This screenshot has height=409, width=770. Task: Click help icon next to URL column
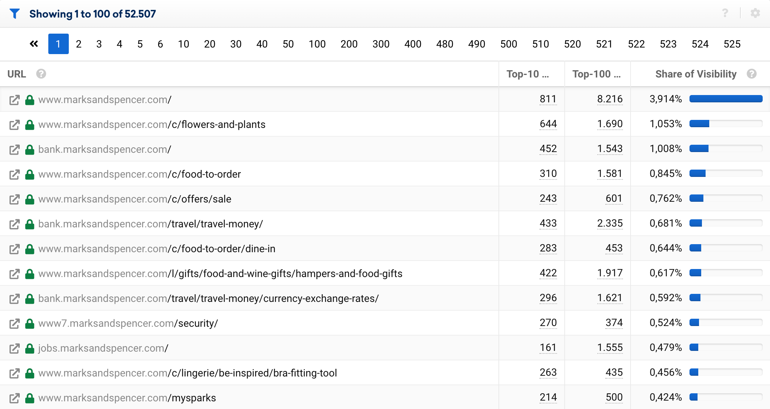tap(41, 74)
